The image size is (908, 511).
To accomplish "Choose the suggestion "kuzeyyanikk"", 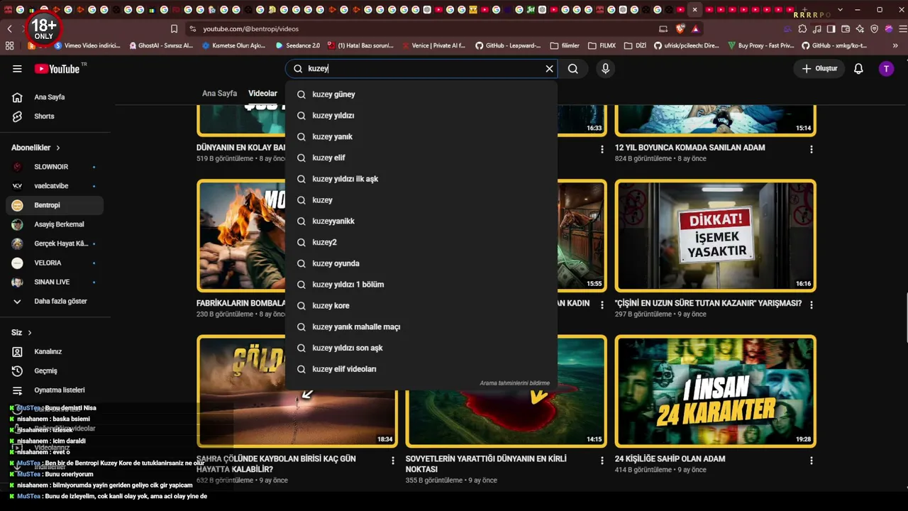I will (421, 221).
